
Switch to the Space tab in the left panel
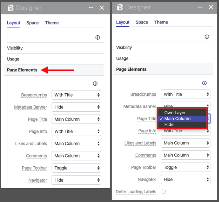point(33,23)
